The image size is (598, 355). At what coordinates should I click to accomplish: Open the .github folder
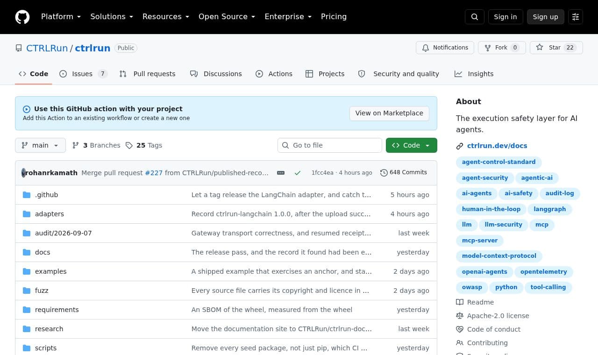tap(47, 195)
